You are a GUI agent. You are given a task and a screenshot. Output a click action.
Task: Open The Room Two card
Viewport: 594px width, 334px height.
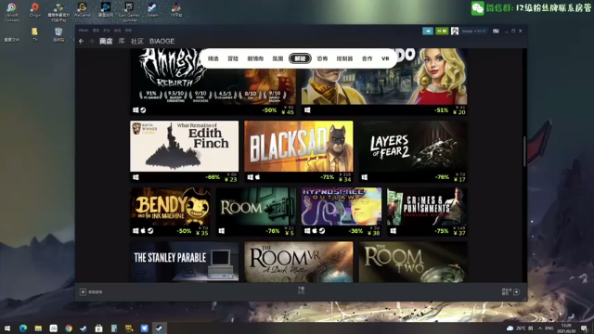click(x=413, y=262)
